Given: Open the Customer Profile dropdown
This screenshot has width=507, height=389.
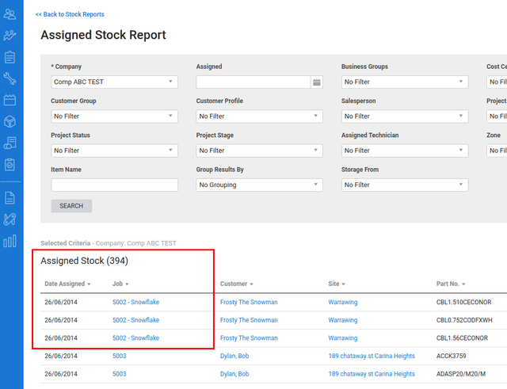Looking at the screenshot, I should [259, 116].
